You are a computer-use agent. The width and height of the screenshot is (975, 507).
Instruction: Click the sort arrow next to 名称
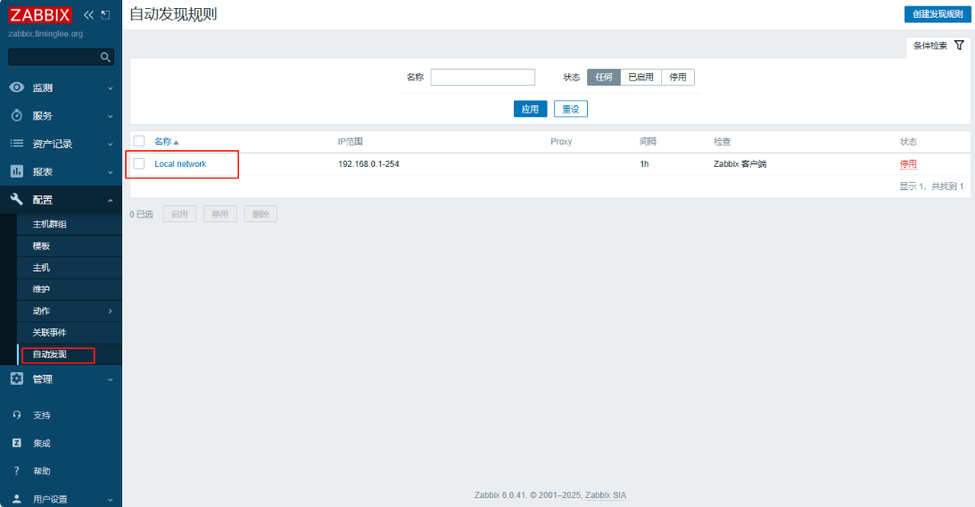[176, 143]
